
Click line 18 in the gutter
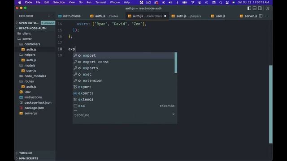point(60,49)
